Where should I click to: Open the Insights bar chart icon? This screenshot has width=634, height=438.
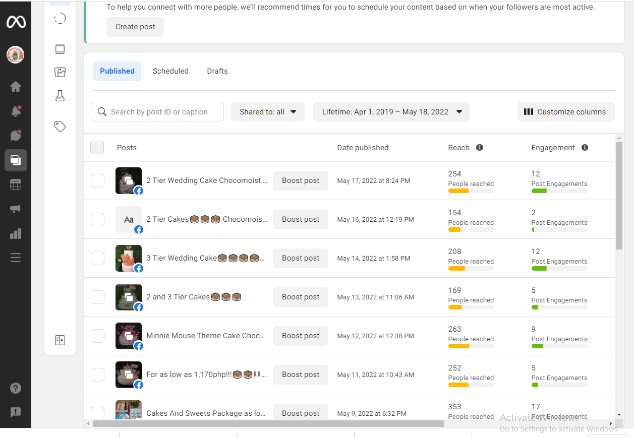pyautogui.click(x=16, y=233)
